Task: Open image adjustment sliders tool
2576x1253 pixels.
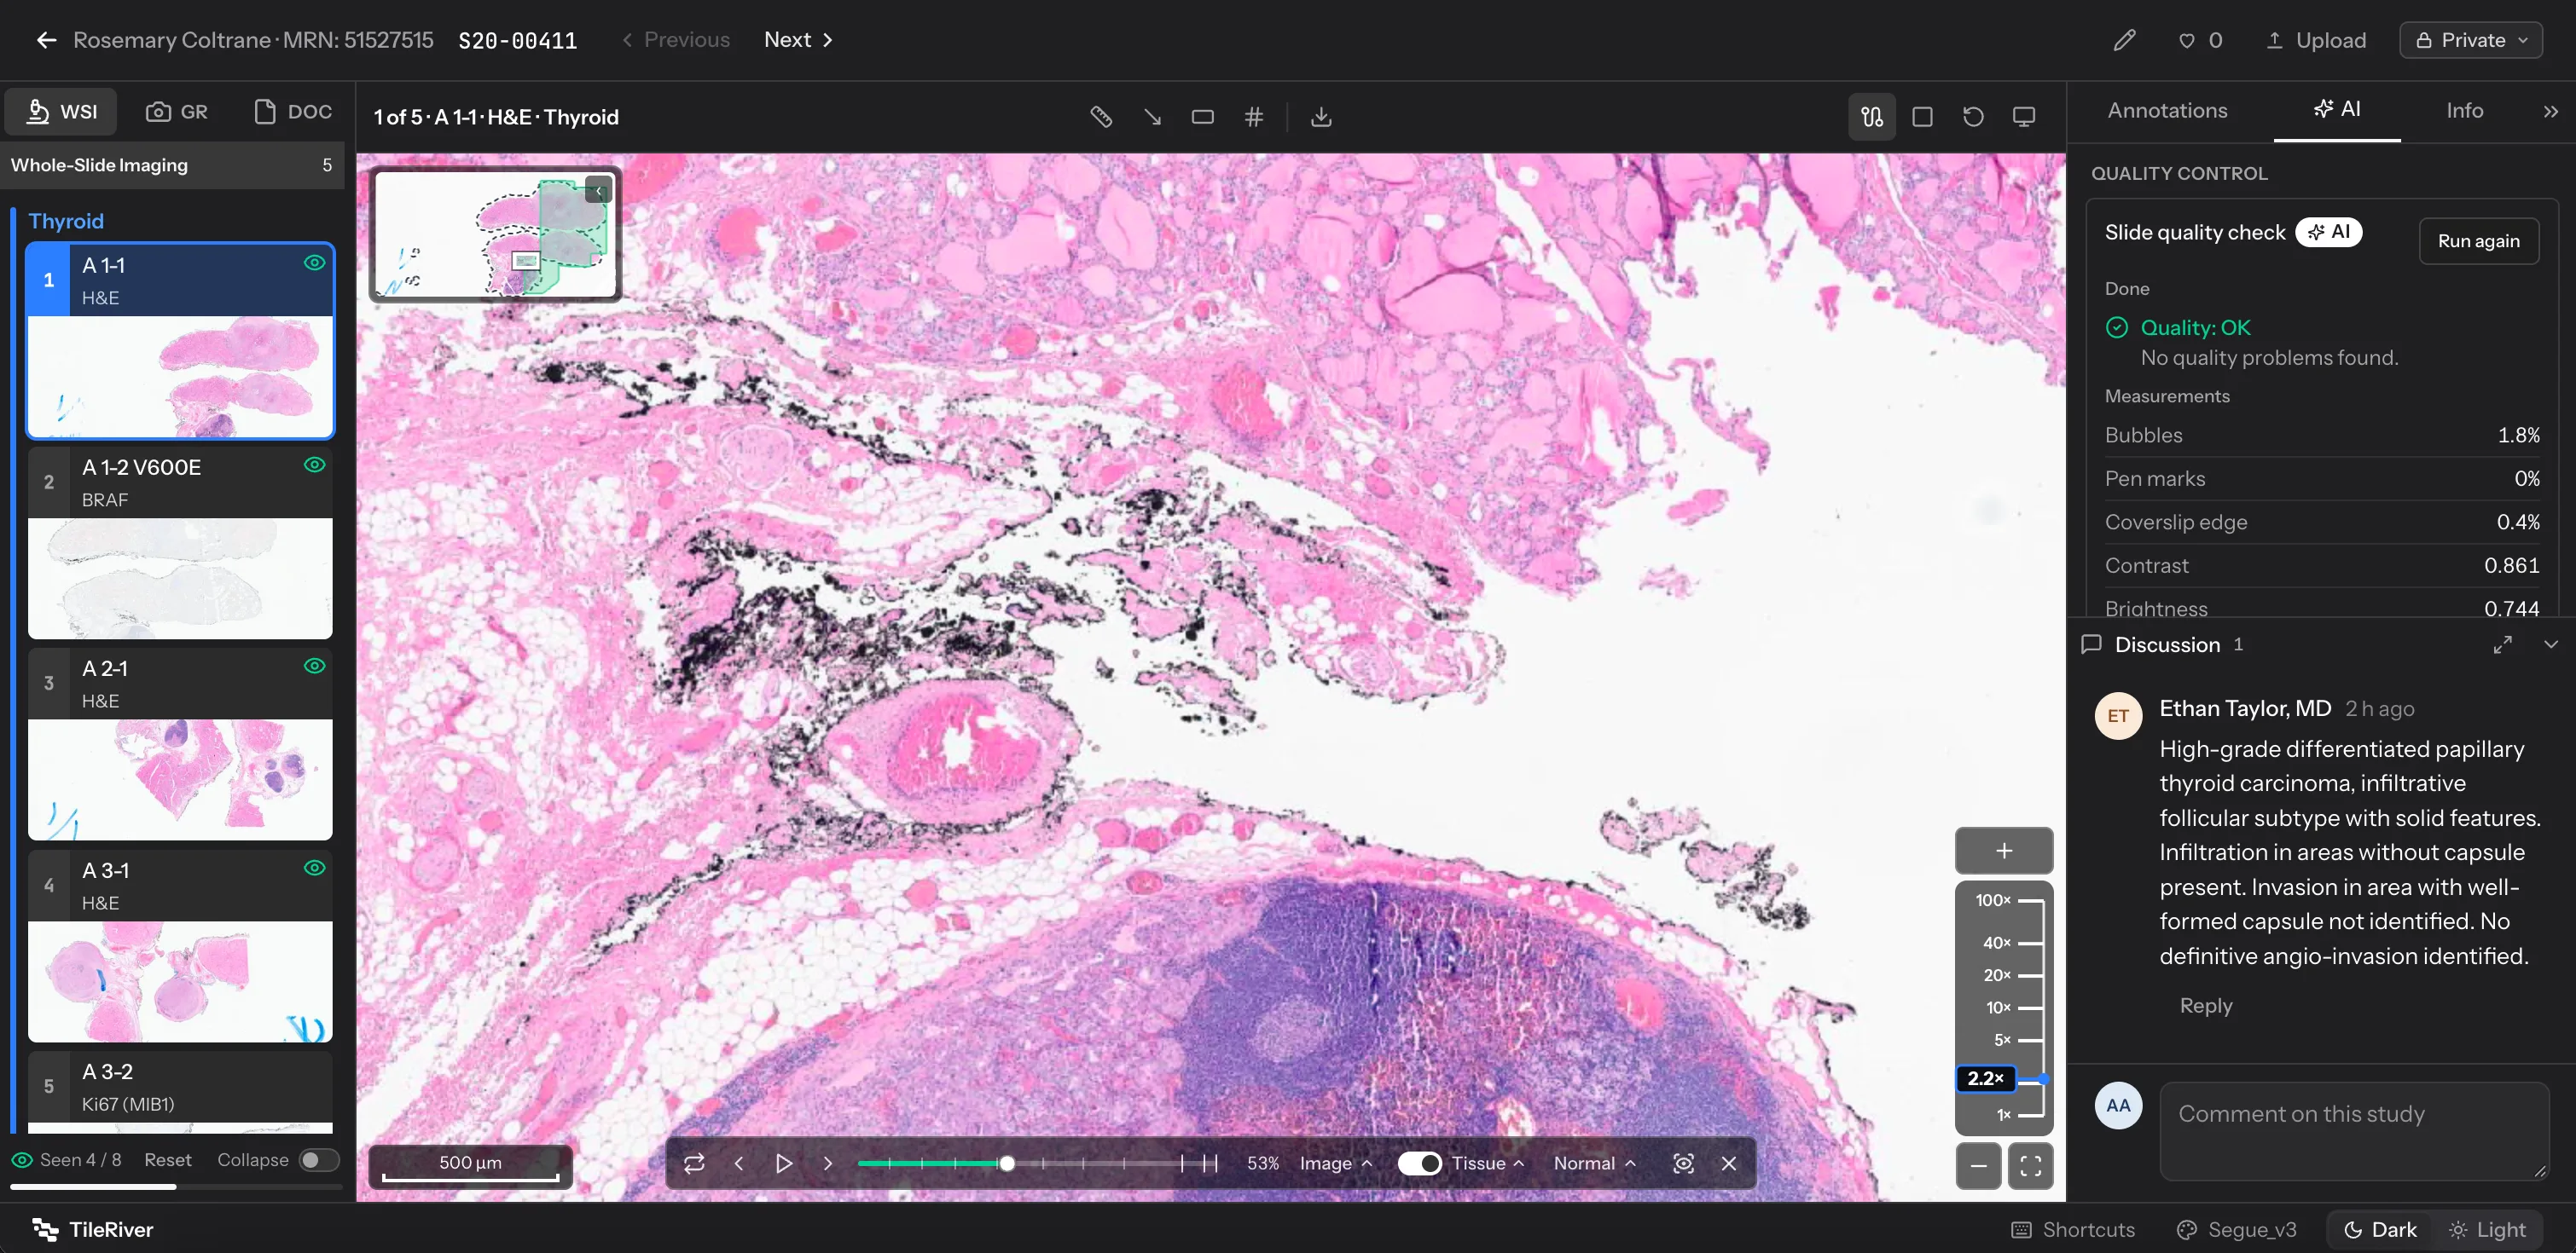Action: pyautogui.click(x=1872, y=117)
